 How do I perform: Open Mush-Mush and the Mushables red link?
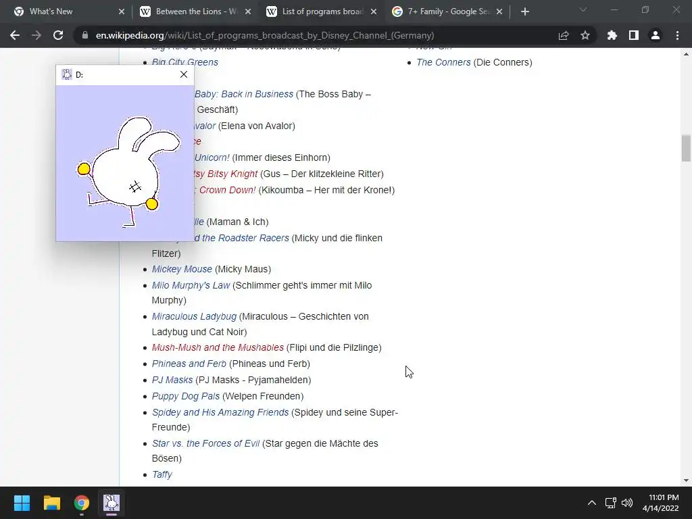pos(218,348)
